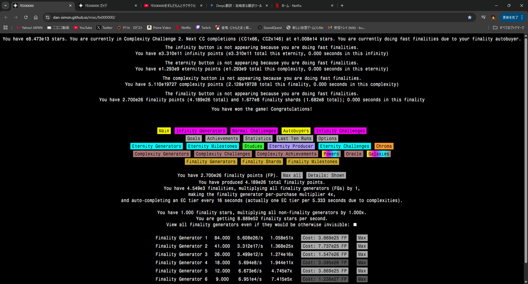Image resolution: width=528 pixels, height=284 pixels.
Task: Open the Complexity Generators tab
Action: 162,154
